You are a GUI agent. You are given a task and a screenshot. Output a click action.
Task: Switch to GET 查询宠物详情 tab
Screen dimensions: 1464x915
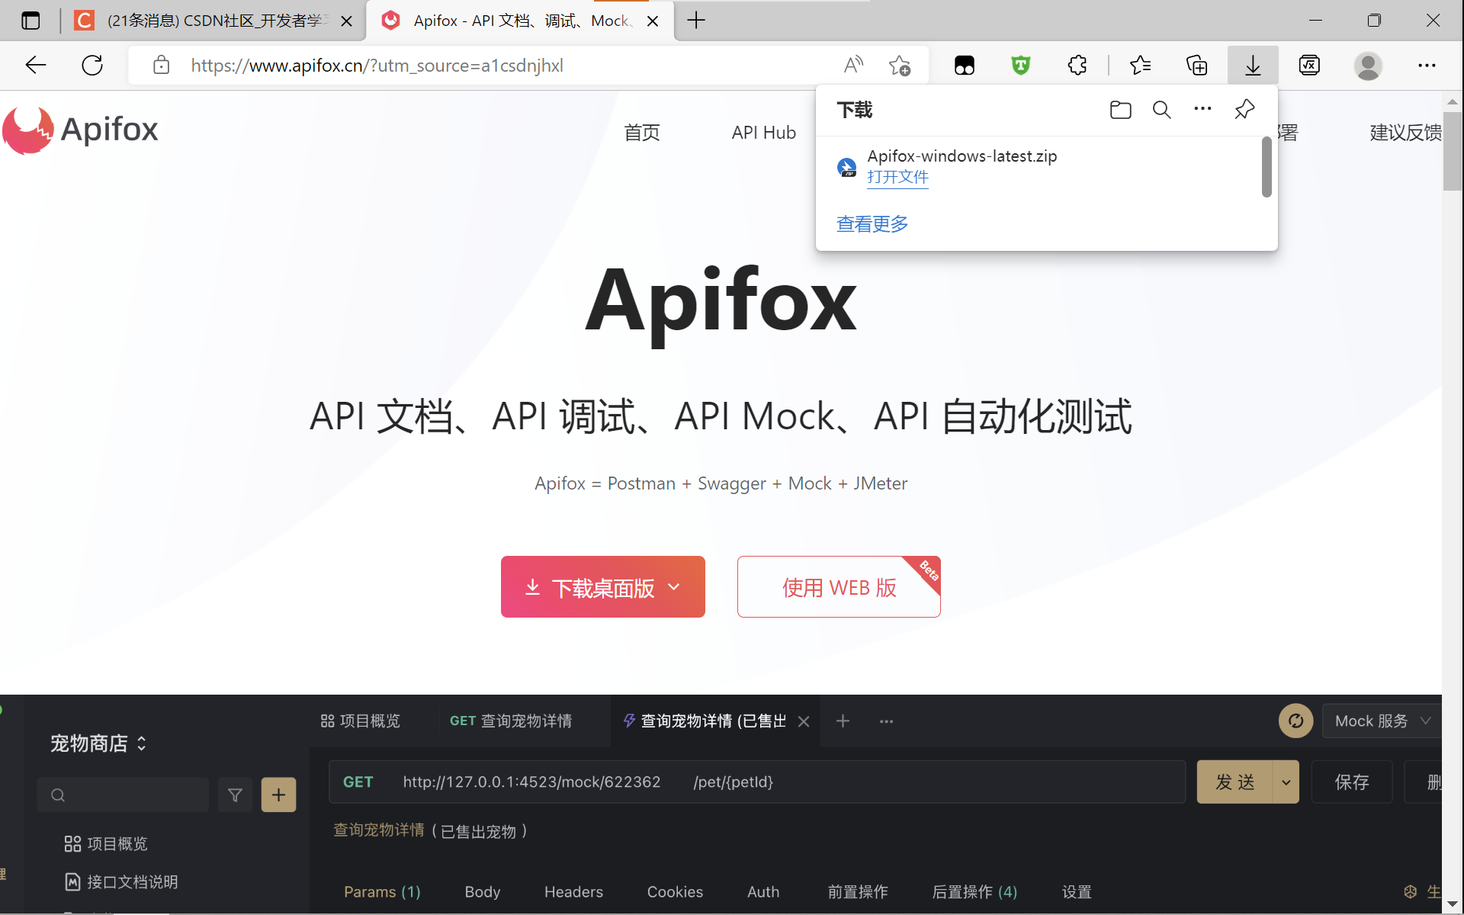pyautogui.click(x=511, y=721)
